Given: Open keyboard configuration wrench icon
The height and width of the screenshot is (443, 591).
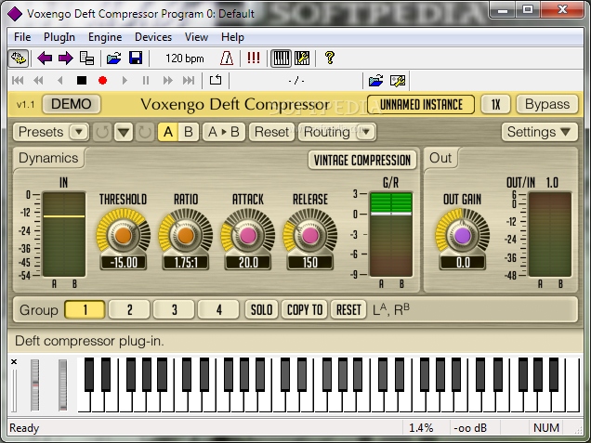Looking at the screenshot, I should point(301,59).
